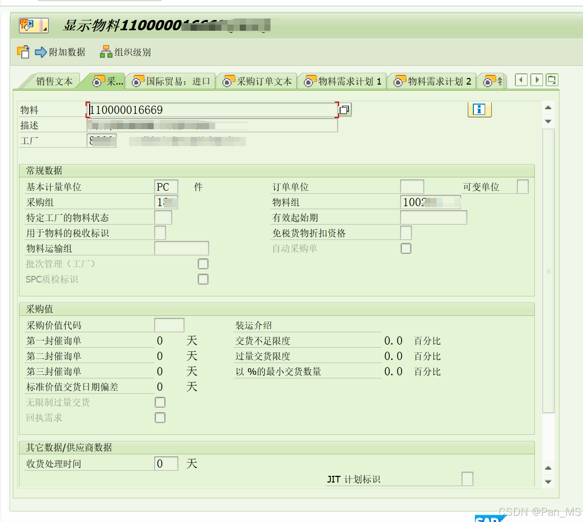583x522 pixels.
Task: Toggle 无限制过量交货 checkbox
Action: [x=160, y=402]
